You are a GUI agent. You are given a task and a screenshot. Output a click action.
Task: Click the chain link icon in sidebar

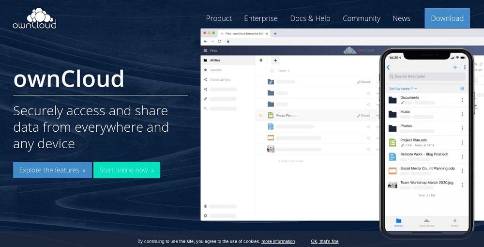click(x=206, y=99)
